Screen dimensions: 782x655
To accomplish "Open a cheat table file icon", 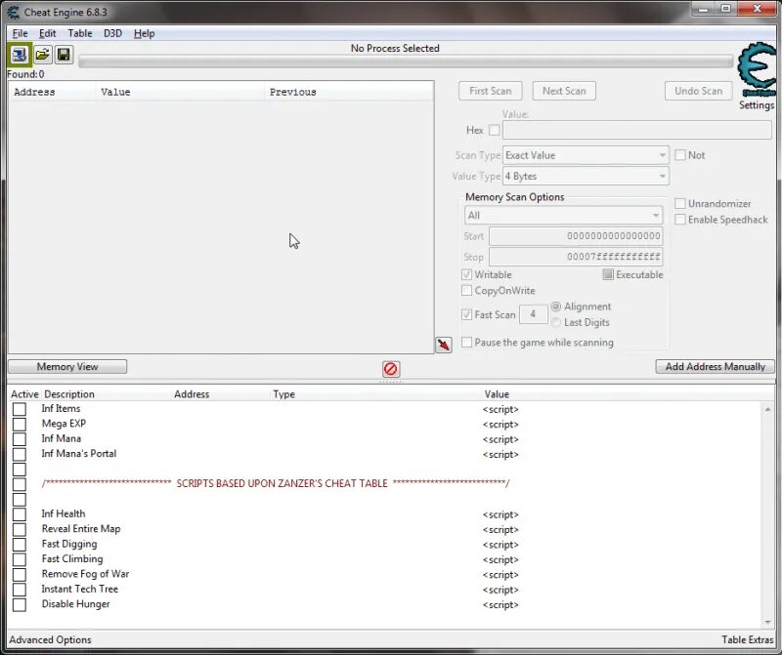I will [x=43, y=55].
